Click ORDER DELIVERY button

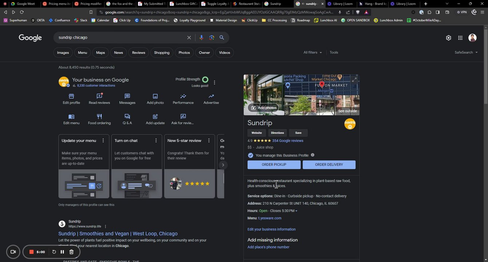point(329,164)
